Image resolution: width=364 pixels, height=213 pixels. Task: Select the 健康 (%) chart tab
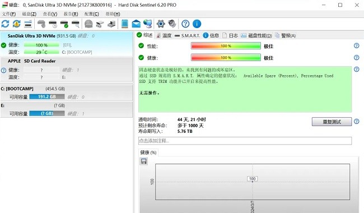[x=148, y=152]
